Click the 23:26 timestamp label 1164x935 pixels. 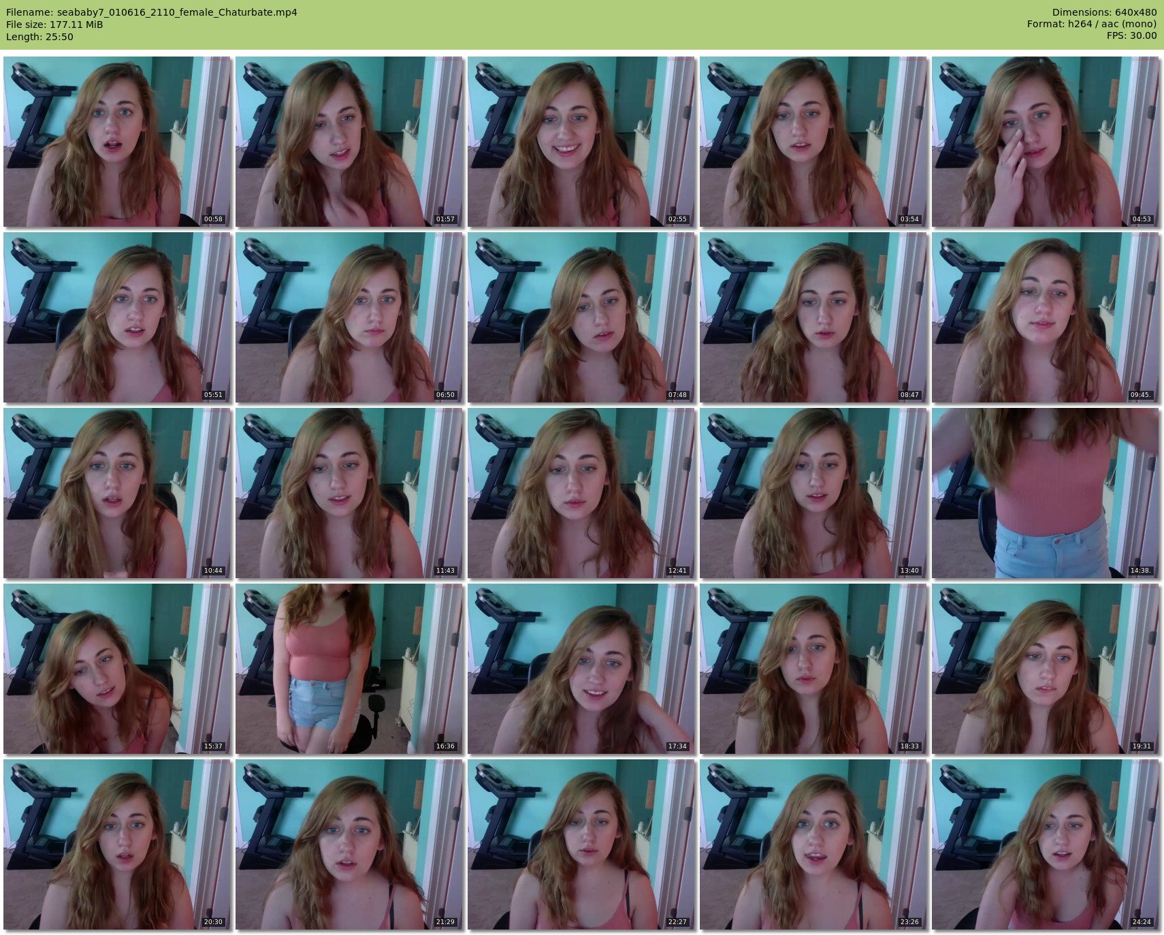909,922
